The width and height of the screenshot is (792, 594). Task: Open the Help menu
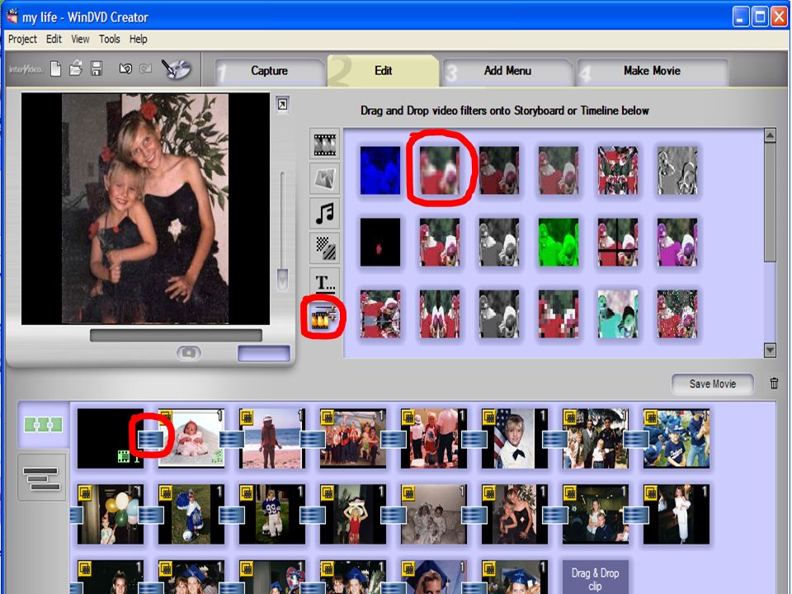tap(138, 39)
